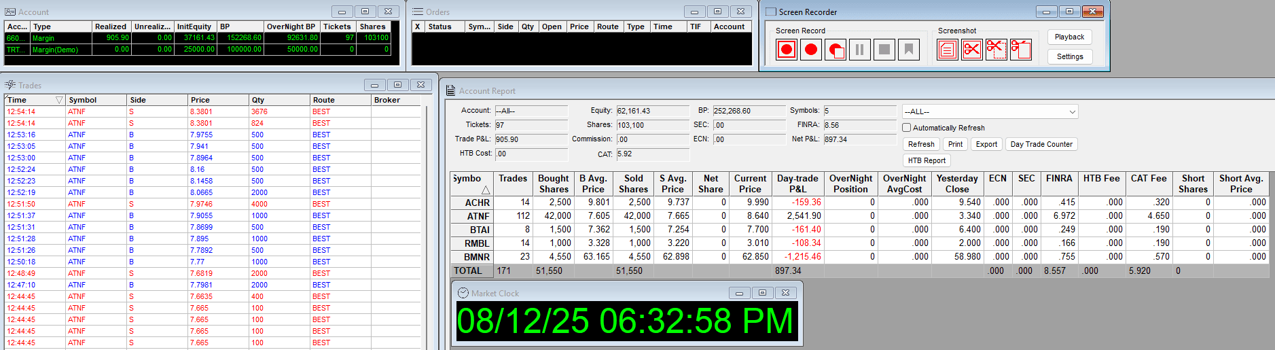Click the scissors with dashed-region screenshot icon
This screenshot has height=350, width=1275.
pos(996,50)
